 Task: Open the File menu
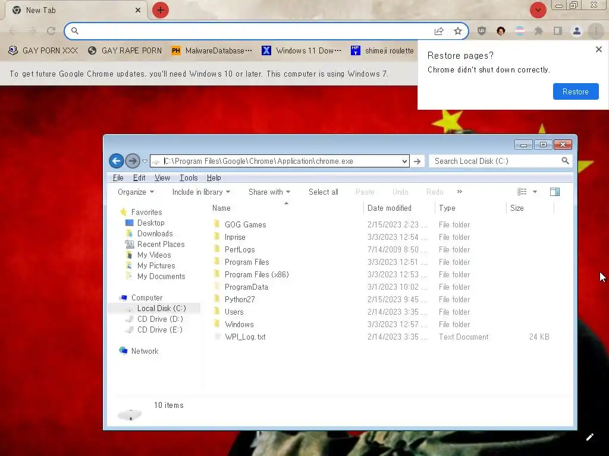click(x=118, y=178)
